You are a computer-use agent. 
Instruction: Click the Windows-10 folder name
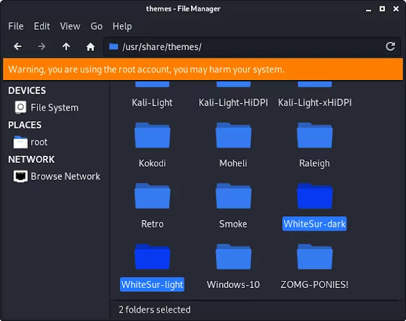pyautogui.click(x=233, y=284)
